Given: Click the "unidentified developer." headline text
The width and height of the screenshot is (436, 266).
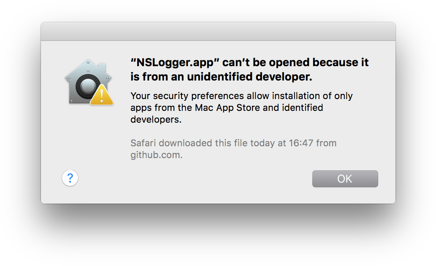Looking at the screenshot, I should (249, 77).
